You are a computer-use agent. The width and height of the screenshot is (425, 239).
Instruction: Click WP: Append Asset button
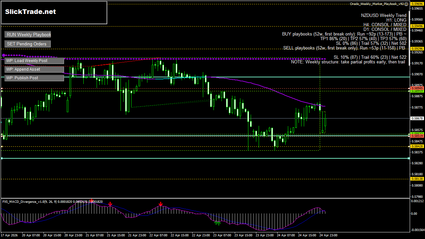point(34,69)
